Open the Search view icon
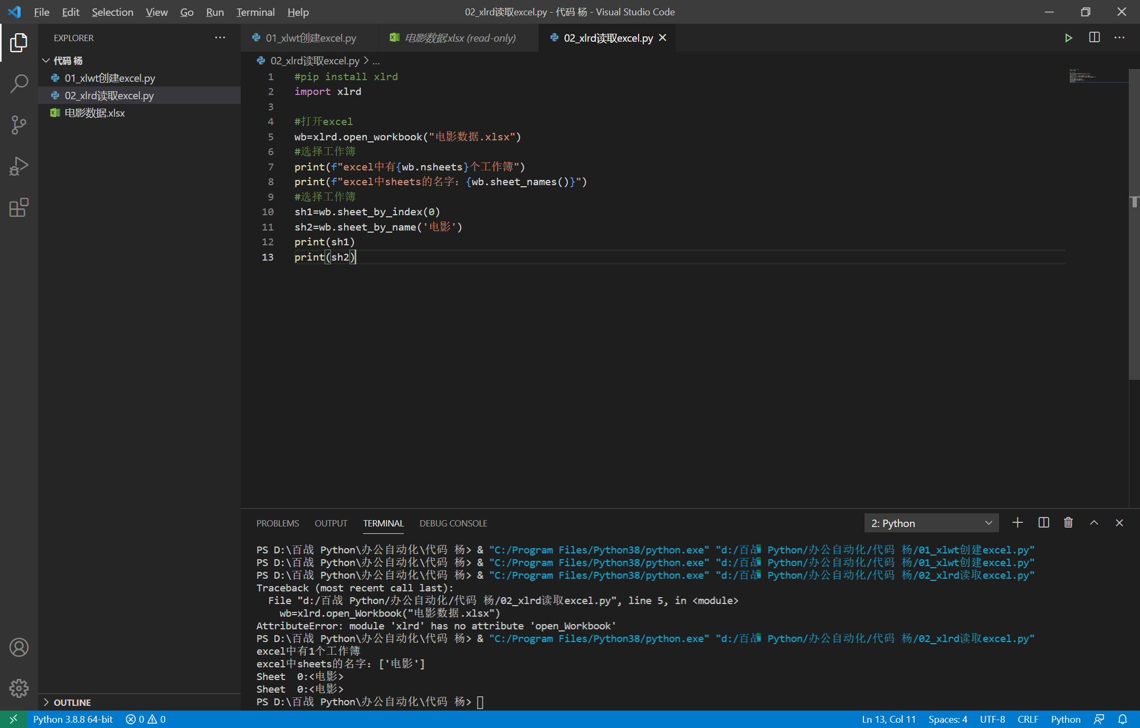The image size is (1140, 728). [19, 84]
